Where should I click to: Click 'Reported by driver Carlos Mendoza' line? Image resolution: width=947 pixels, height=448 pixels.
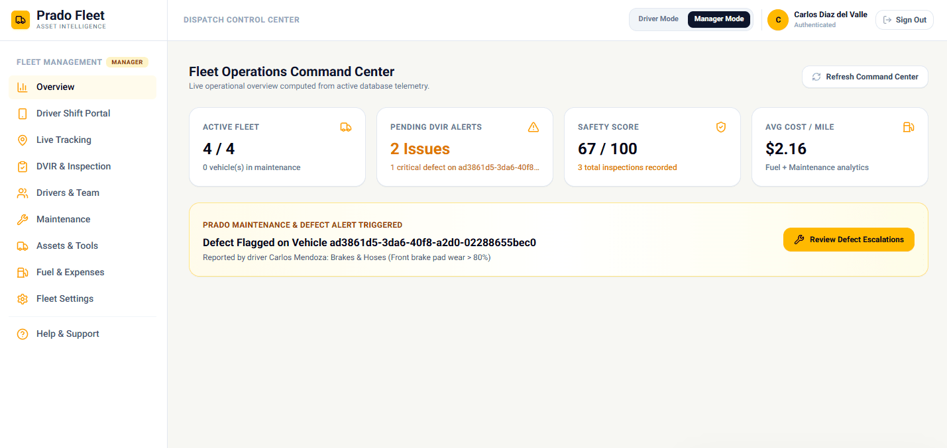[347, 257]
